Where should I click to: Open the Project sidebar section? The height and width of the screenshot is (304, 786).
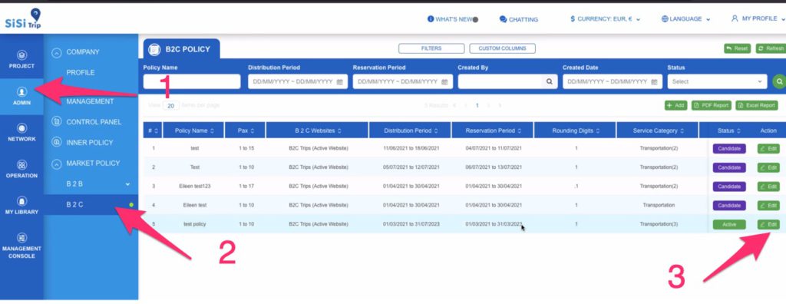pos(21,60)
